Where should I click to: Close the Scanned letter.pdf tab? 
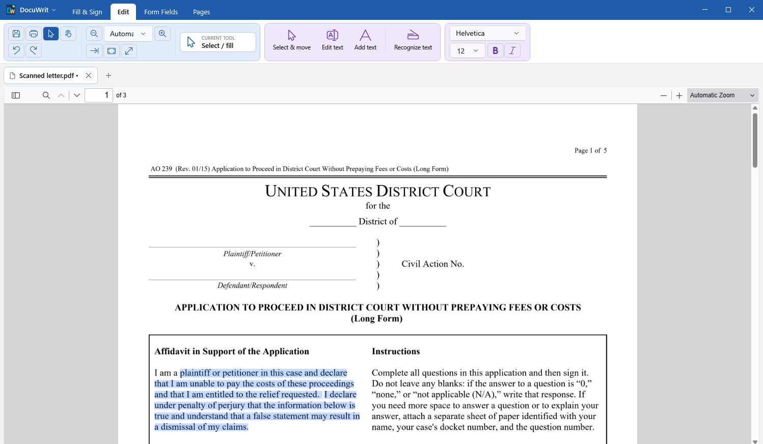point(89,75)
